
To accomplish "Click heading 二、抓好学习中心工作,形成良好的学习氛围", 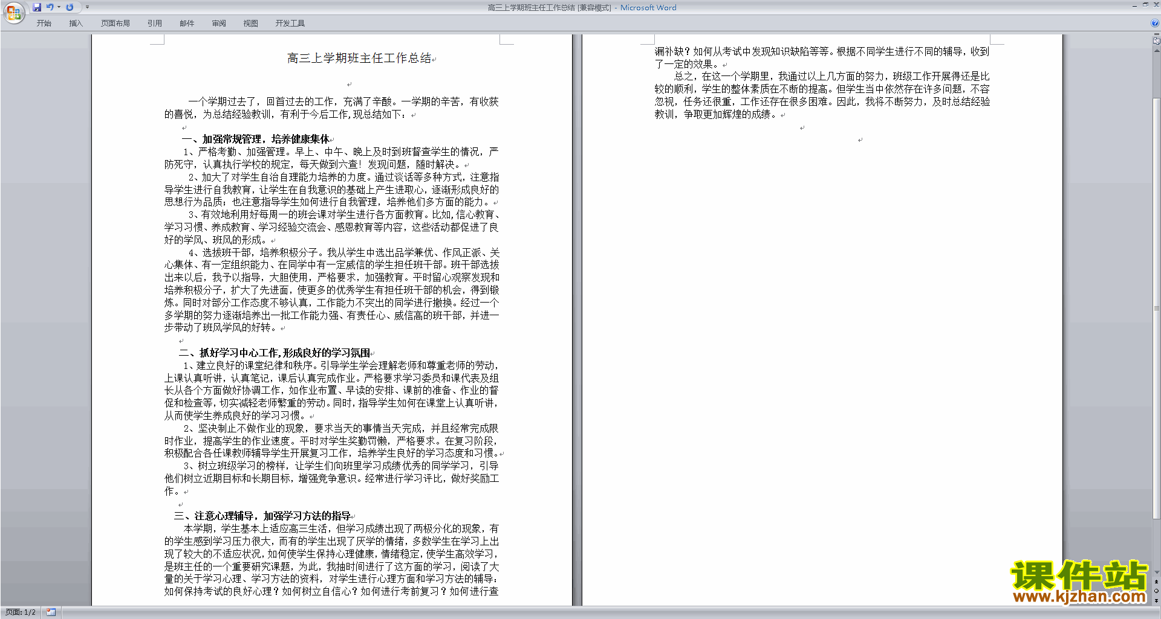I will pyautogui.click(x=275, y=353).
